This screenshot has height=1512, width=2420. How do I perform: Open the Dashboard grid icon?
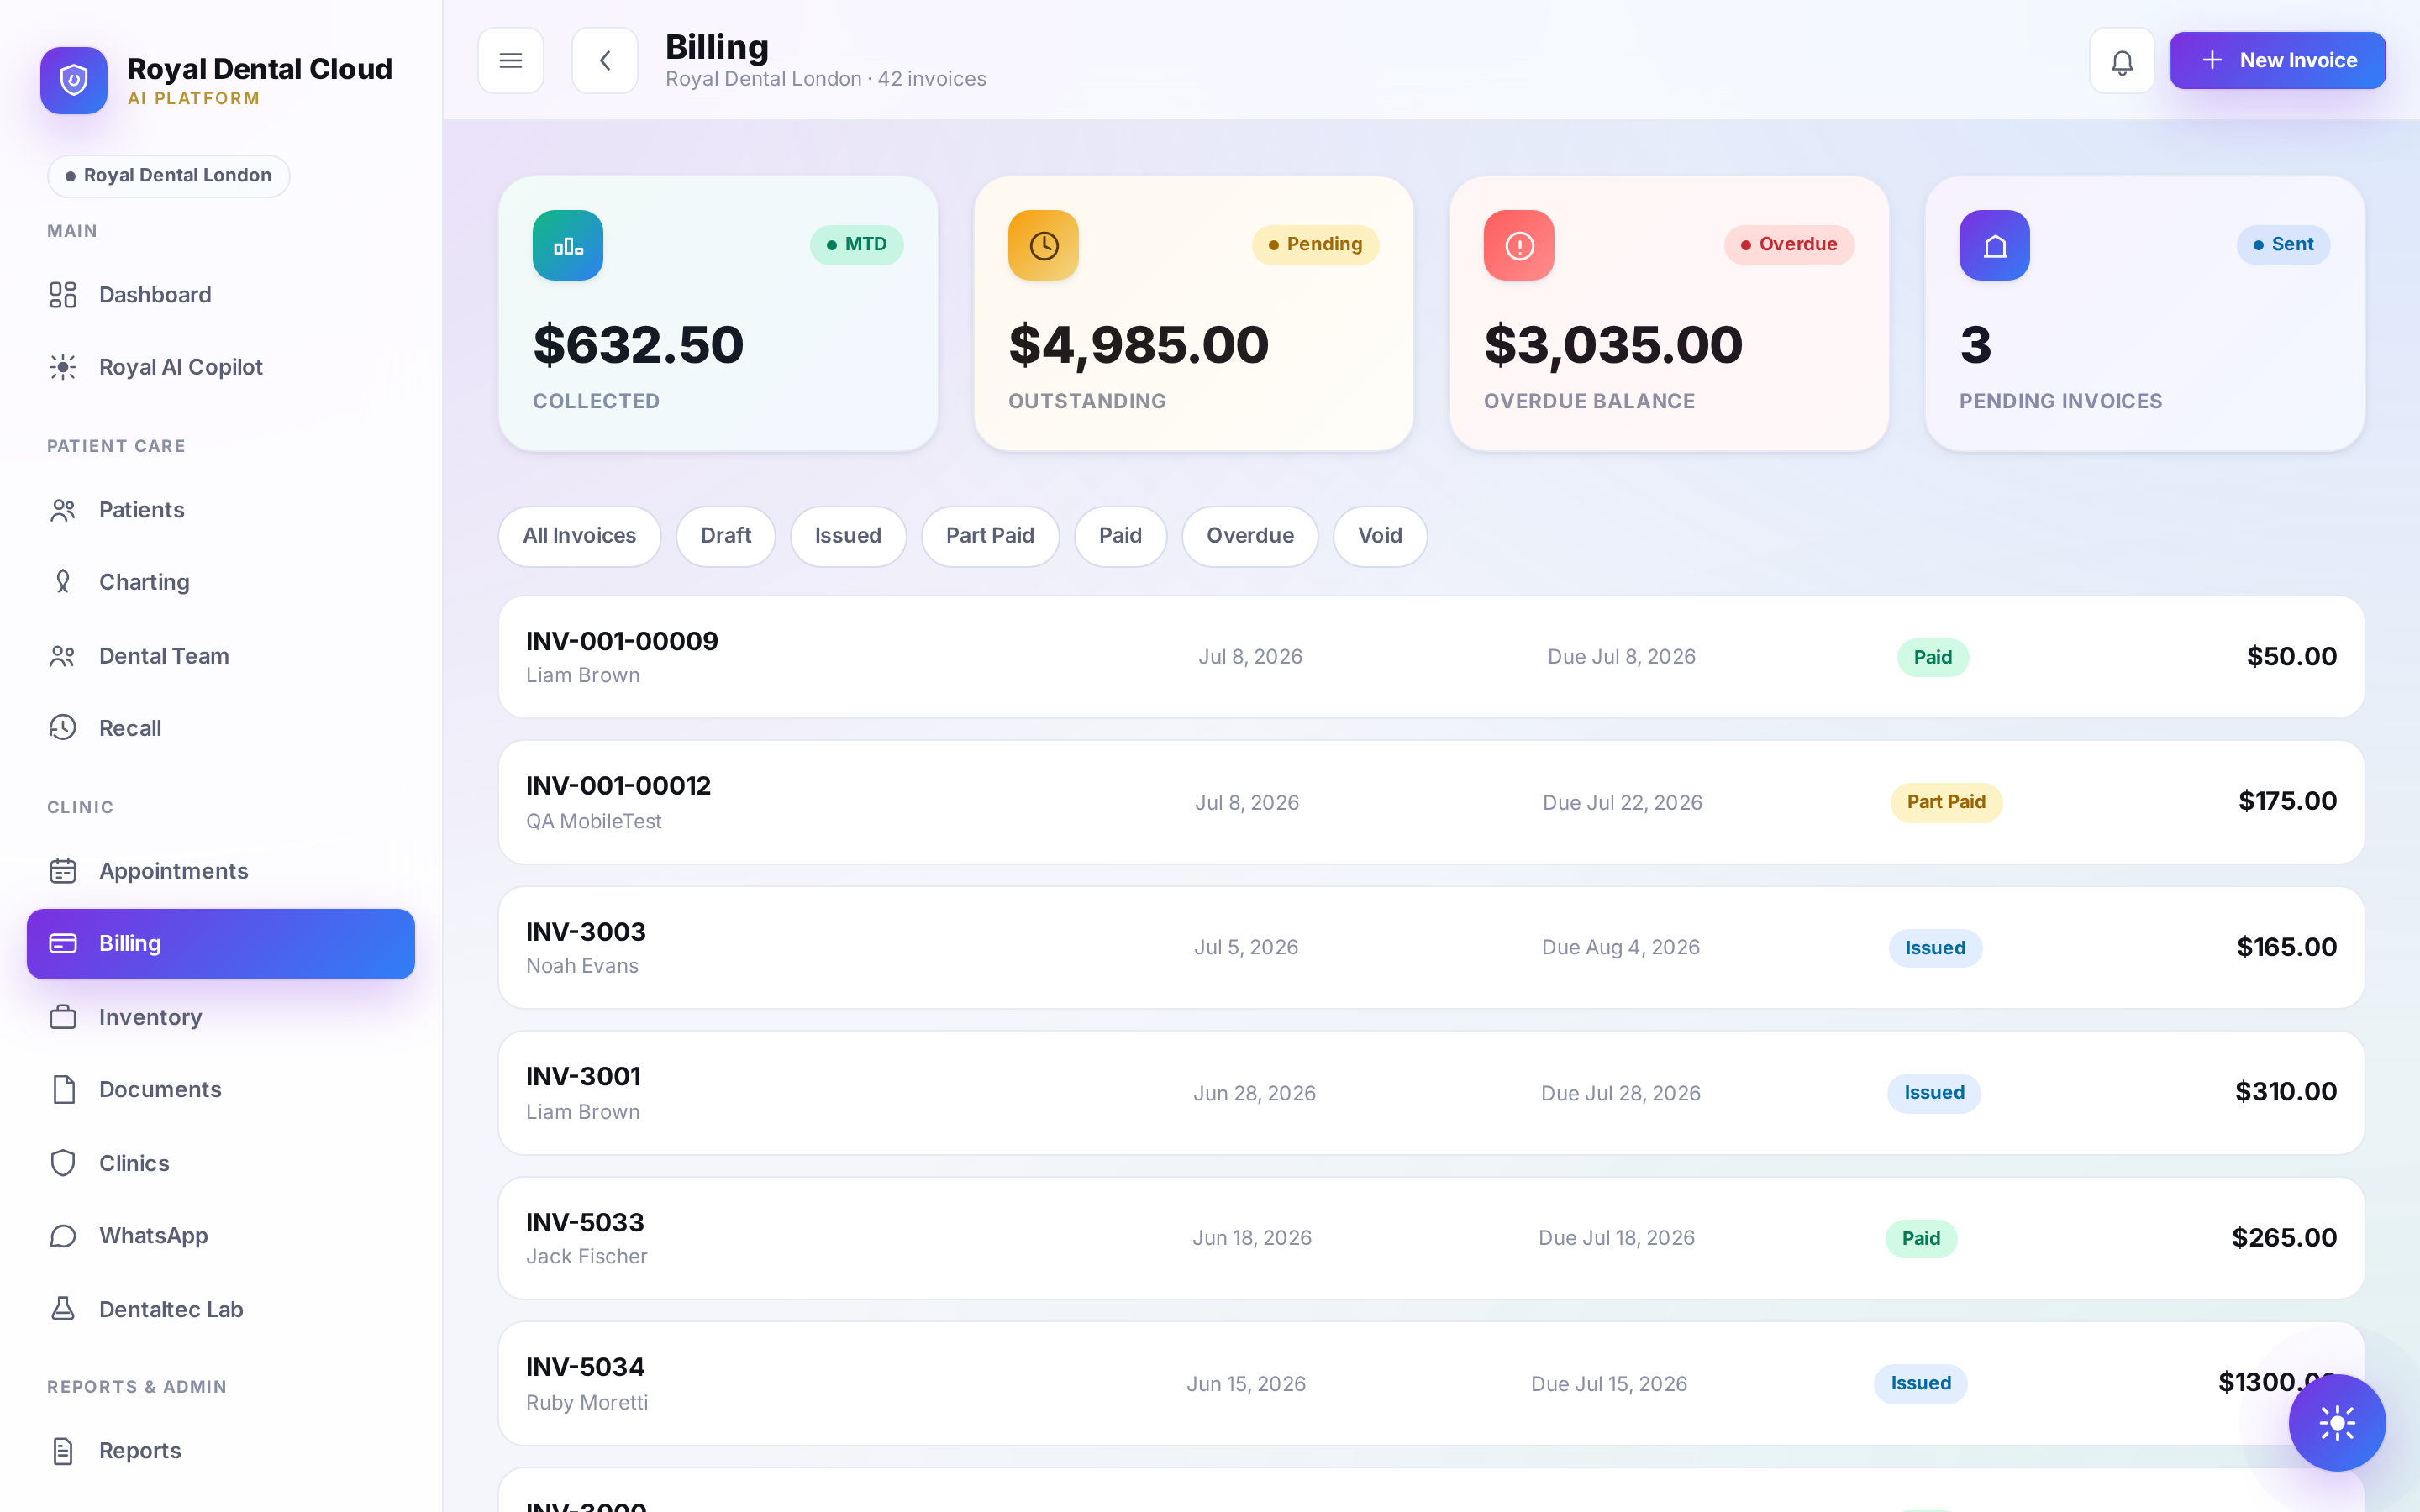pyautogui.click(x=63, y=295)
